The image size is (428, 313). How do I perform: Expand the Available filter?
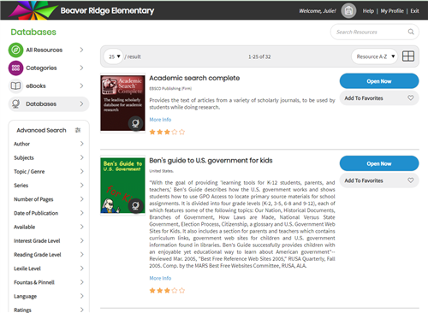(49, 227)
